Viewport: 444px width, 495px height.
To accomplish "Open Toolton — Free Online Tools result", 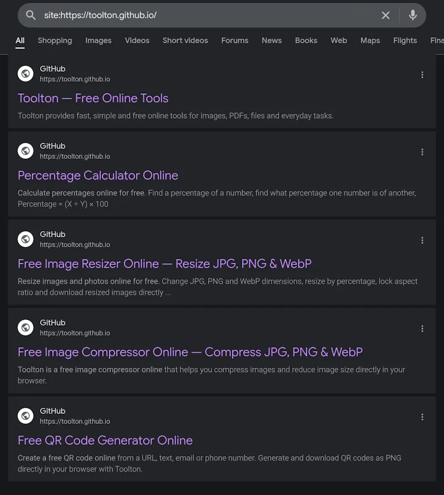I will pyautogui.click(x=93, y=98).
